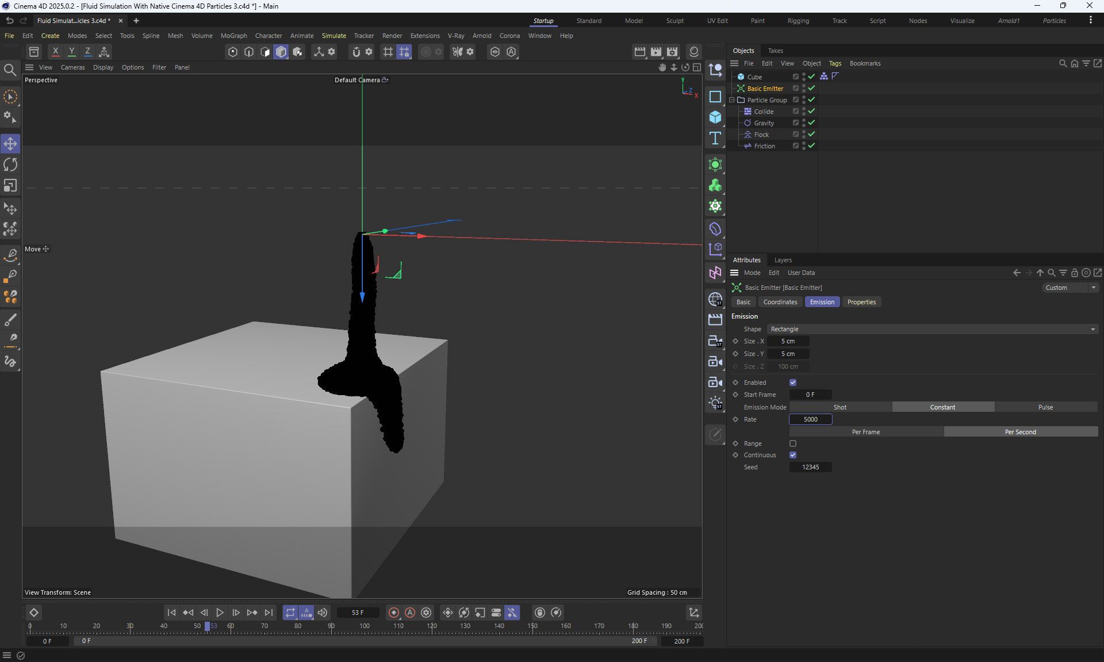
Task: Switch to the Properties tab
Action: (x=861, y=302)
